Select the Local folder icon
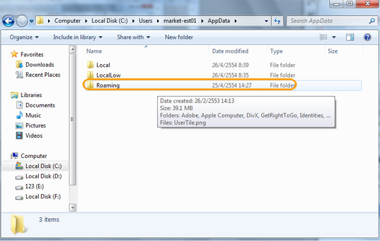 tap(91, 65)
